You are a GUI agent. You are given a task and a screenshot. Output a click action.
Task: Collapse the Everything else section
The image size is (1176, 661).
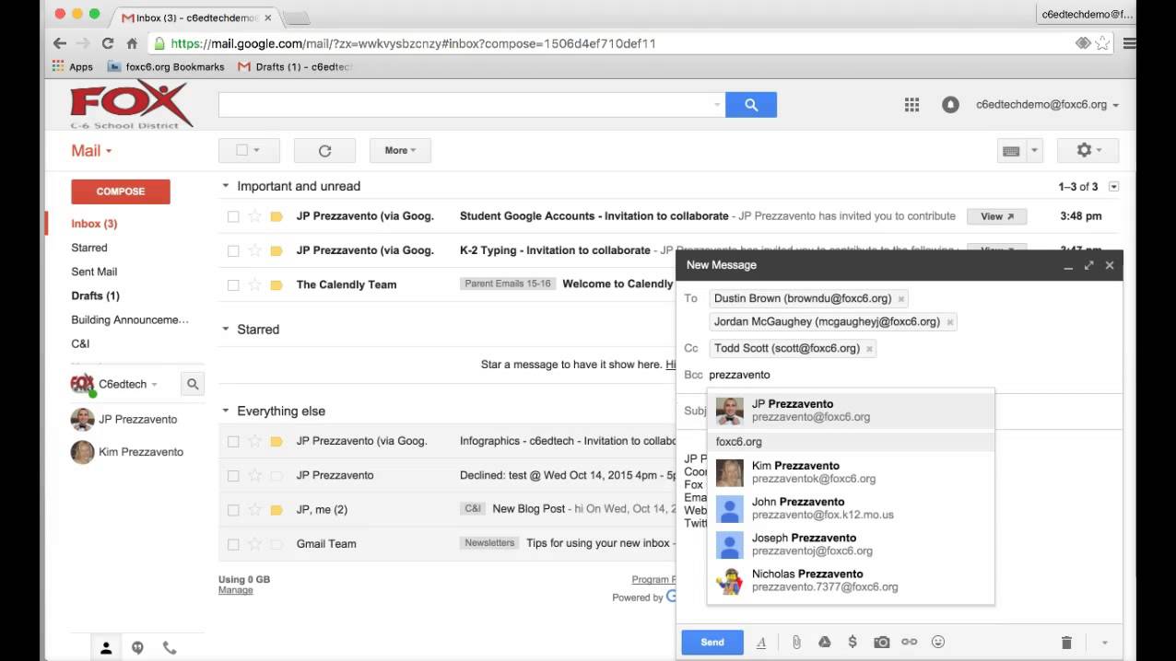[225, 412]
